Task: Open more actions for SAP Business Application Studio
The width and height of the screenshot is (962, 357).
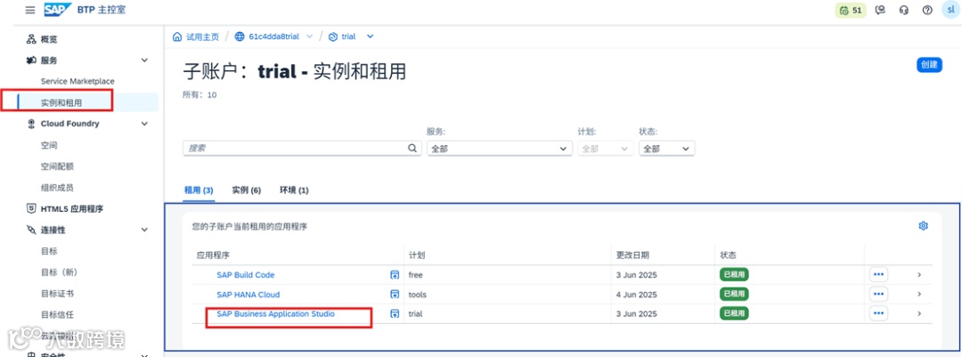Action: [878, 313]
